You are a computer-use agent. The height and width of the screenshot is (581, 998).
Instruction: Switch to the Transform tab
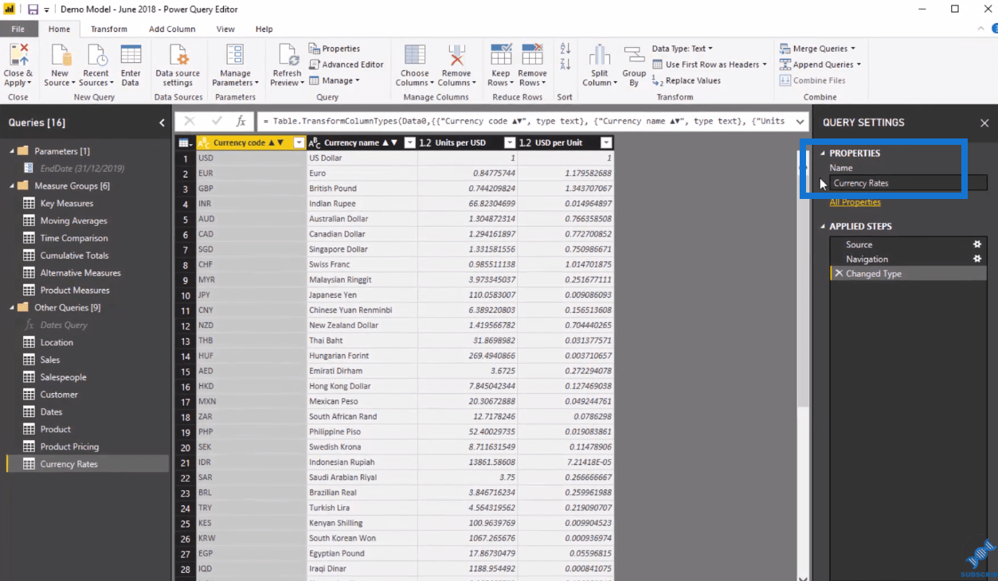[x=109, y=29]
